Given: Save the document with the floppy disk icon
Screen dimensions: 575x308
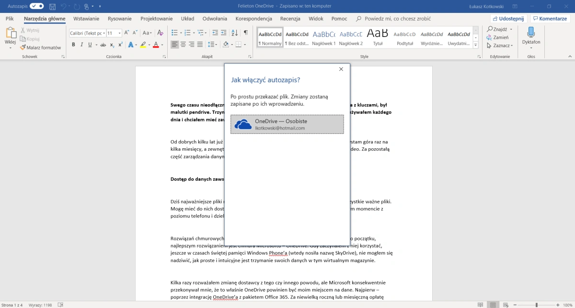Looking at the screenshot, I should [x=52, y=6].
